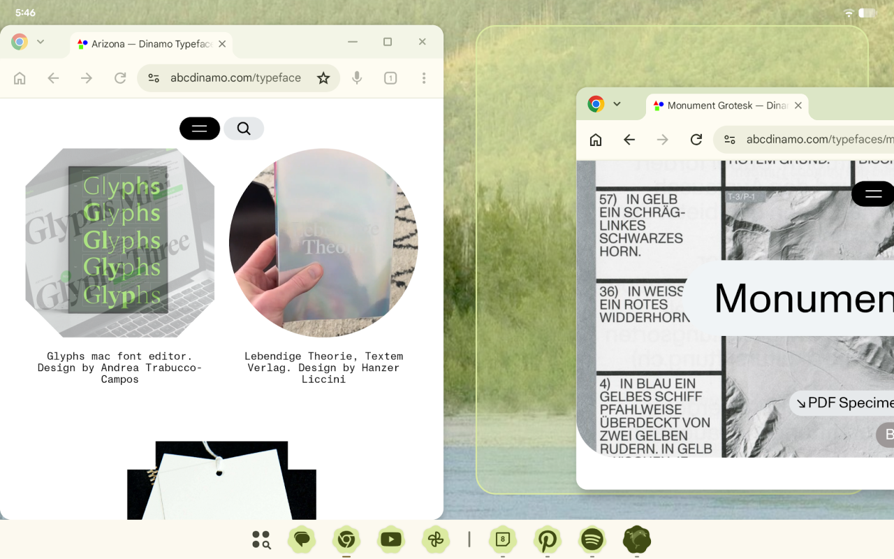Close the Arizona — Dinamo Typeface tab
Viewport: 894px width, 559px height.
click(x=222, y=44)
